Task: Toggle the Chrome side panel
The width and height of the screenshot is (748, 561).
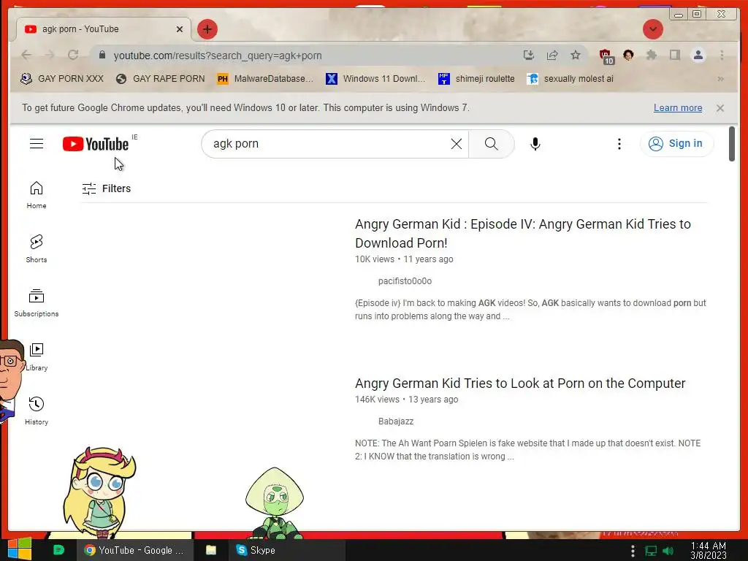Action: click(674, 56)
